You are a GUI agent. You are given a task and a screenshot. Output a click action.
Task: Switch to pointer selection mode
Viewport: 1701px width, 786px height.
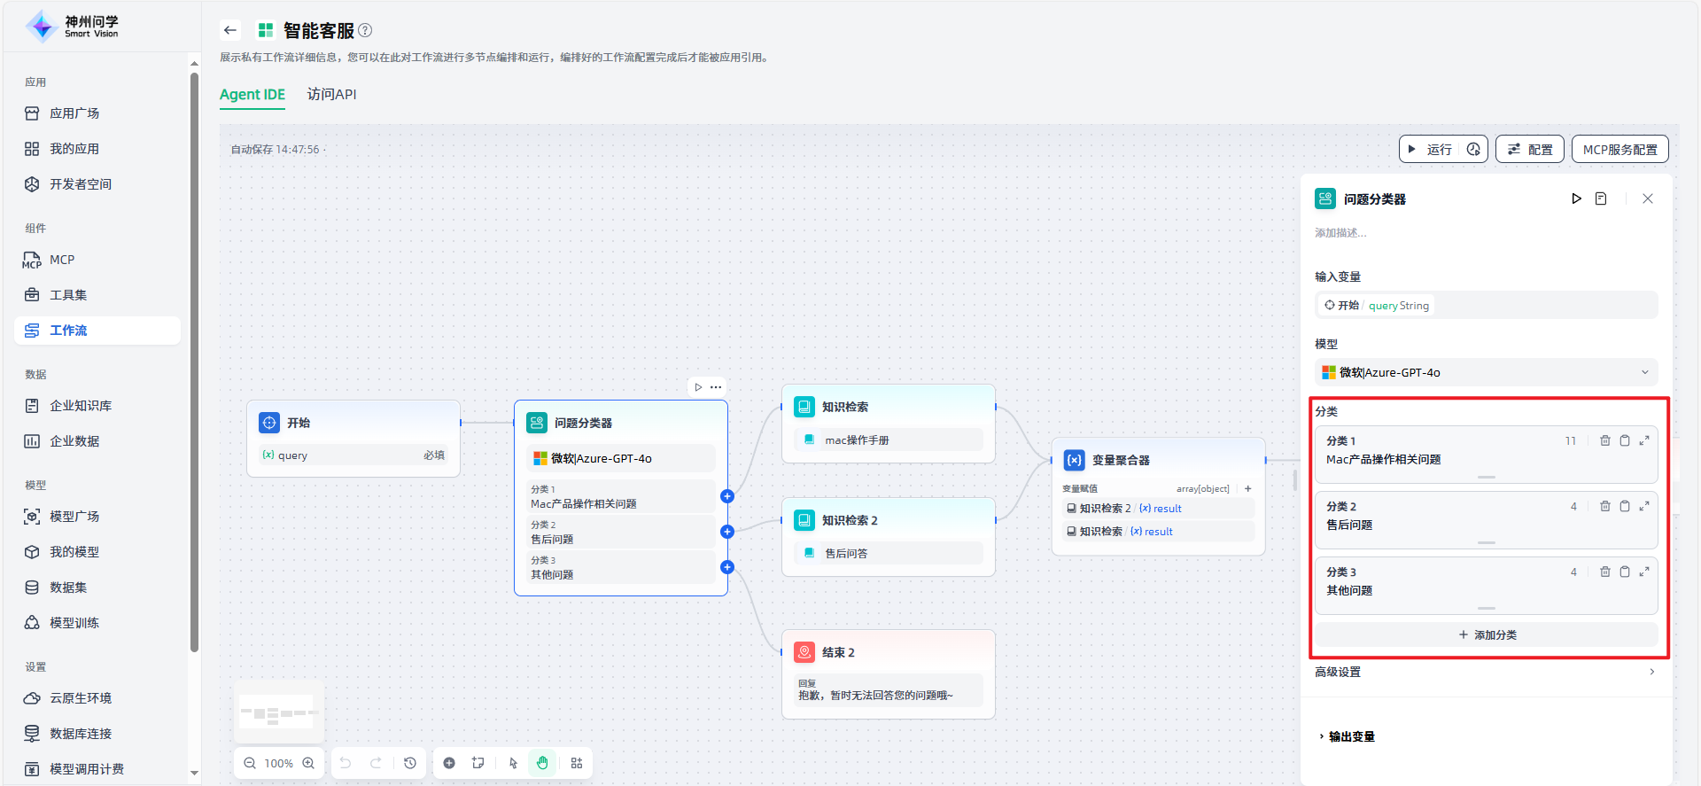513,763
